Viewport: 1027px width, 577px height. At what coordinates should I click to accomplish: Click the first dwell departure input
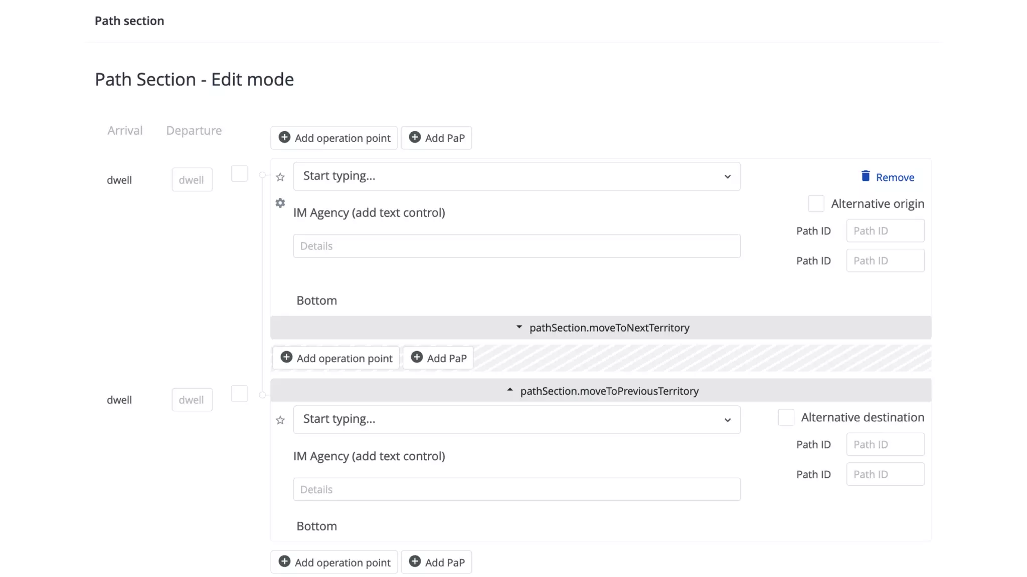(x=192, y=180)
